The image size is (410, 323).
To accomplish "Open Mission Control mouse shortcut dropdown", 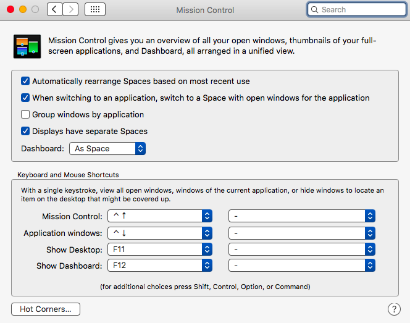I will point(302,216).
